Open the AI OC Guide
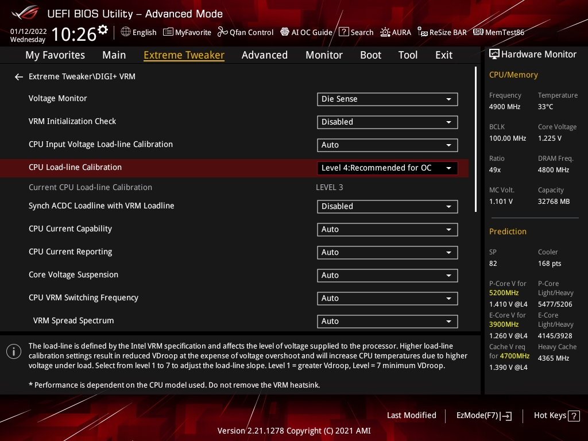Screen dimensions: 588x441 (306, 32)
